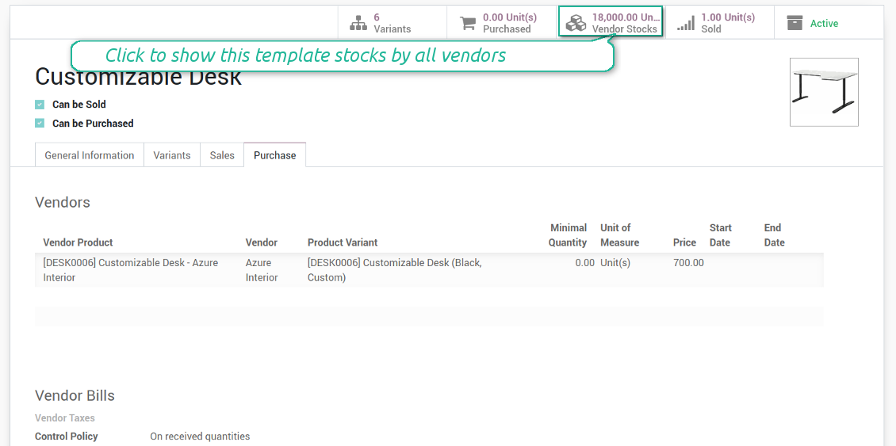The image size is (896, 446).
Task: Sort by Vendor Product column header
Action: coord(78,242)
